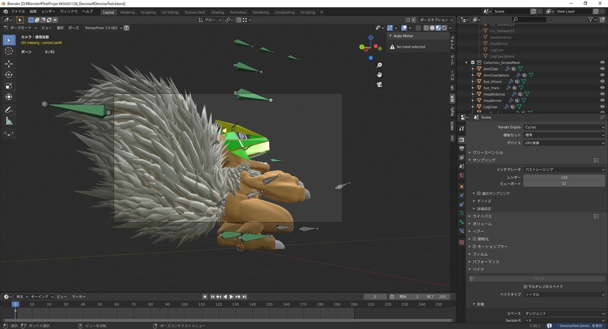This screenshot has height=329, width=608.
Task: Hide ArmClaw using its eye icon
Action: [602, 69]
